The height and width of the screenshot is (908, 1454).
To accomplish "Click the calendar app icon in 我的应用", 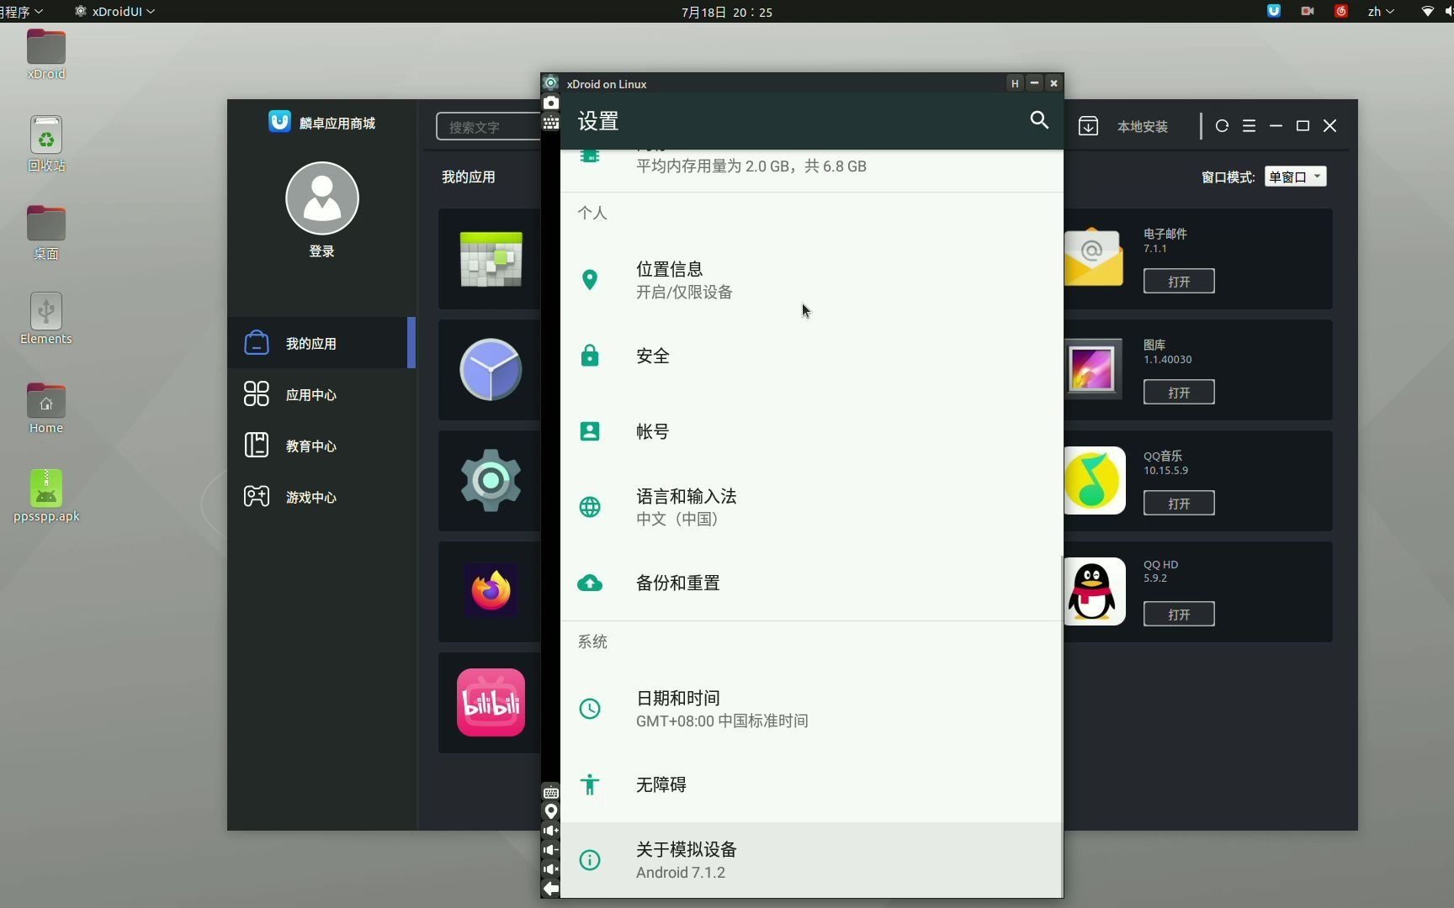I will [491, 259].
